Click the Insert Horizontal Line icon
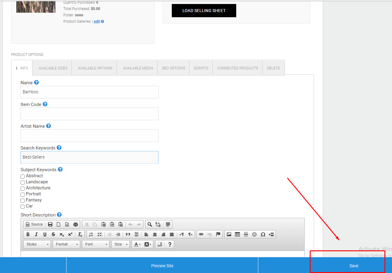Image resolution: width=392 pixels, height=273 pixels. pyautogui.click(x=246, y=234)
